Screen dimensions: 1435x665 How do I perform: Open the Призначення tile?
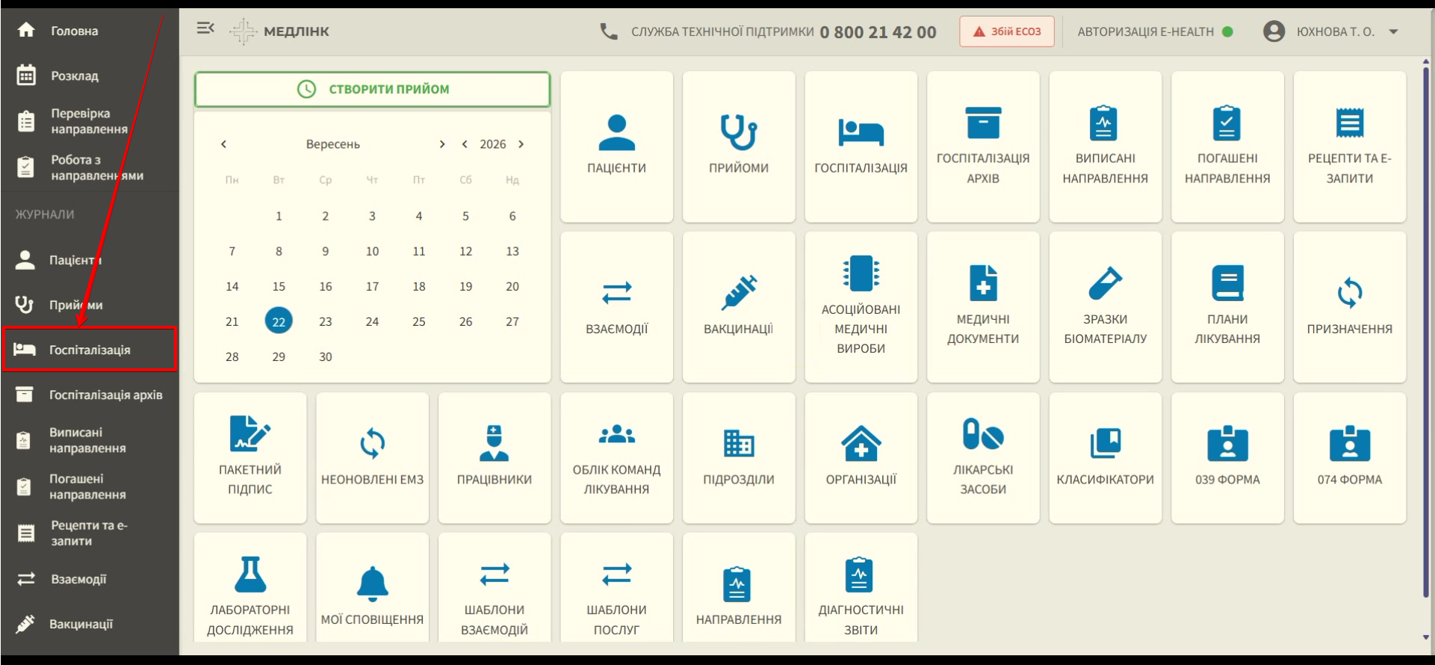[1349, 307]
